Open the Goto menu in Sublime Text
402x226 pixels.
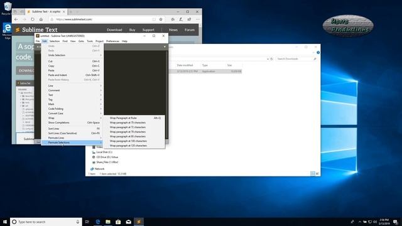point(81,41)
